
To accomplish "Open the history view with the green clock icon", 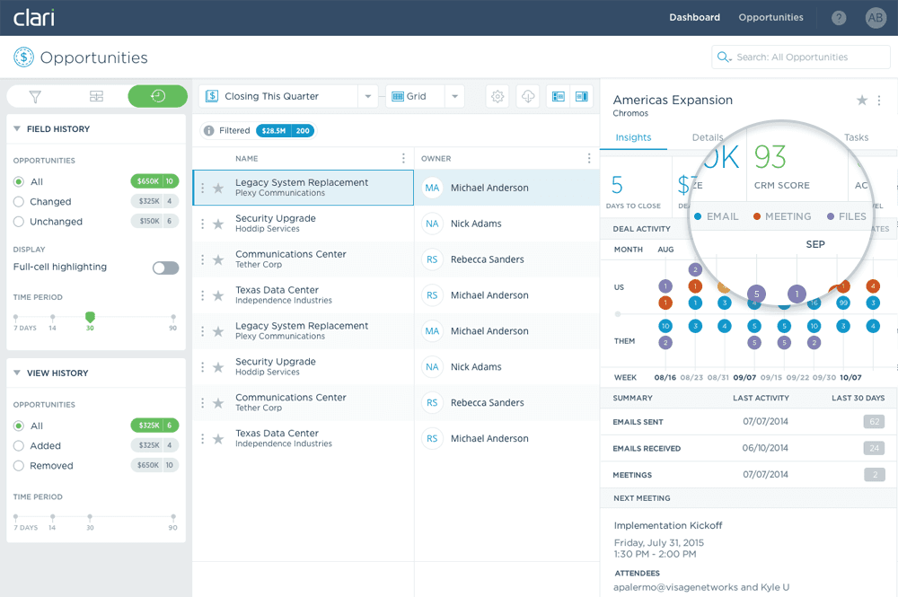I will tap(157, 96).
